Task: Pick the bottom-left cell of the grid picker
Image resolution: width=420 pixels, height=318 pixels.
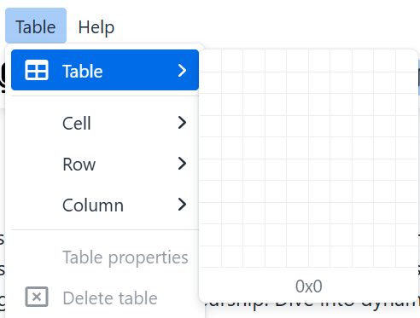Action: [211, 257]
